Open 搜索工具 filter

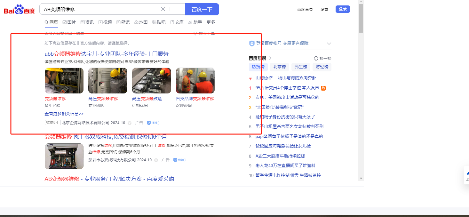coord(204,33)
